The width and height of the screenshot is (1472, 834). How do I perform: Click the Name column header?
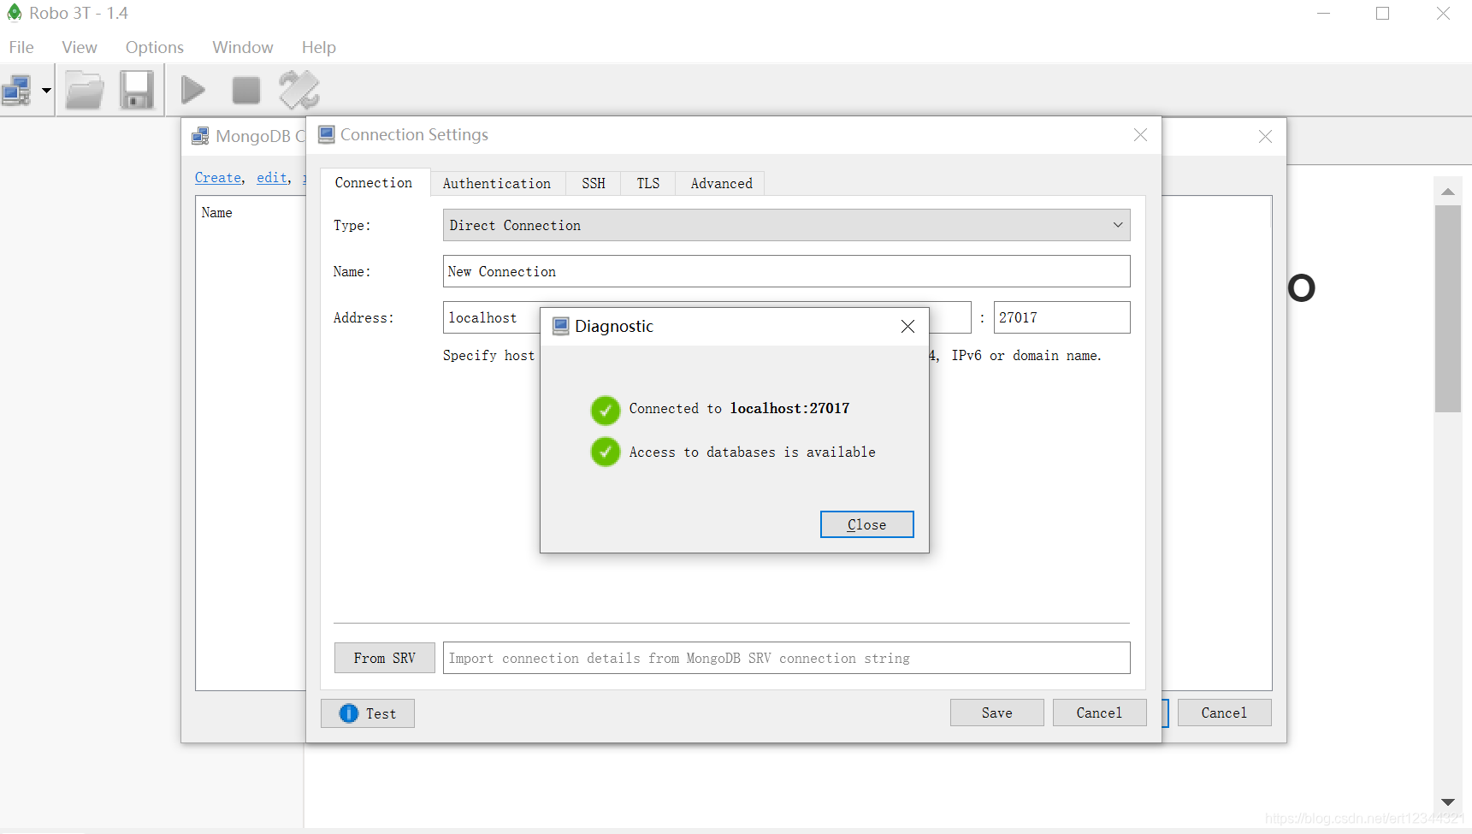(x=217, y=212)
